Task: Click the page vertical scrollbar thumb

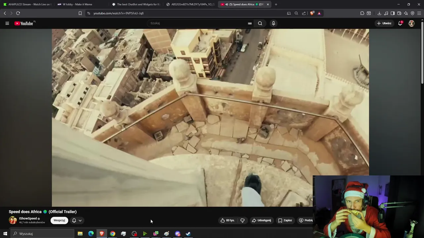Action: click(x=422, y=53)
